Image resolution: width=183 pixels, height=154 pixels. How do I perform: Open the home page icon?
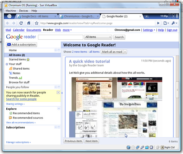click(29, 23)
